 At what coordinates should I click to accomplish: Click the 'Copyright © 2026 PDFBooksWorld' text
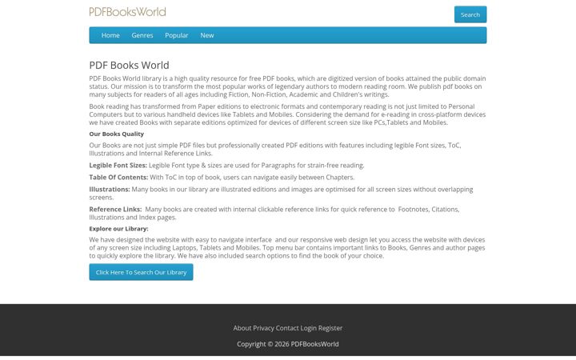coord(288,344)
